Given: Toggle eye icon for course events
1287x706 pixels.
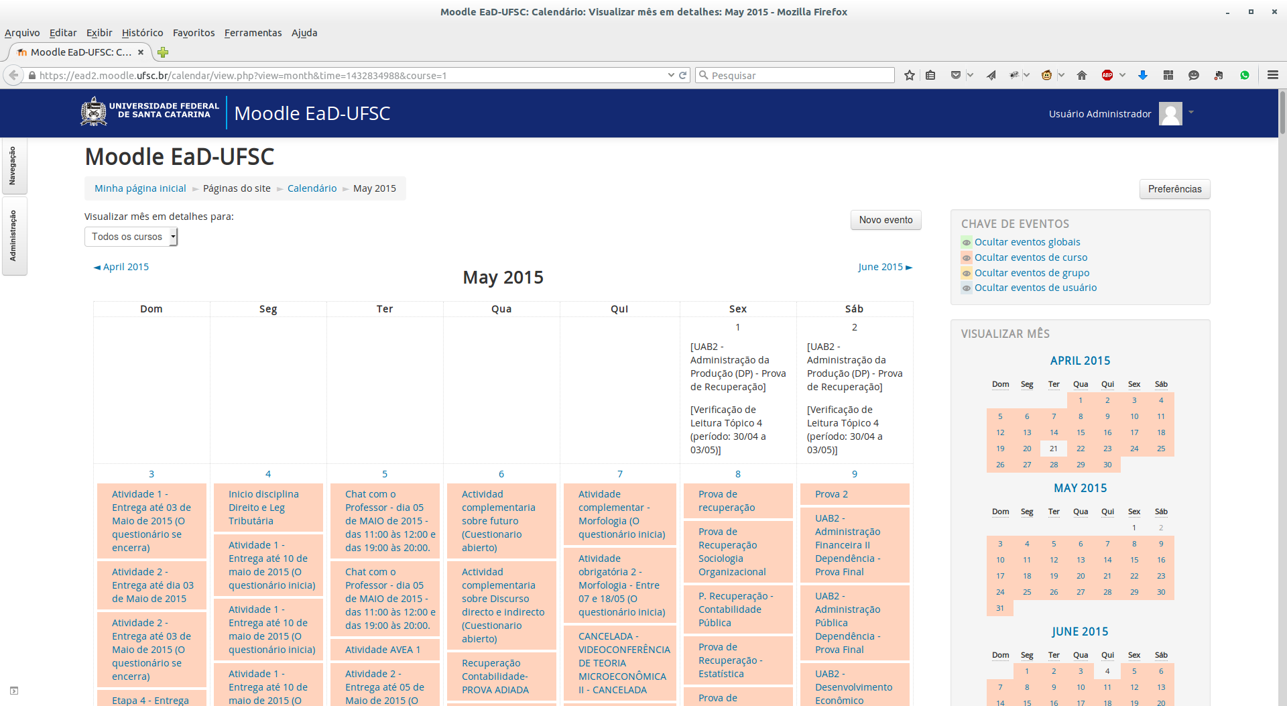Looking at the screenshot, I should [967, 258].
